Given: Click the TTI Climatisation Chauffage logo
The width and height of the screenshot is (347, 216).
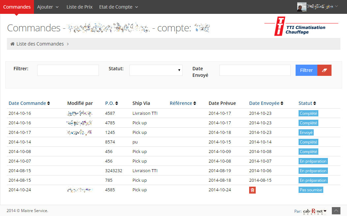Looking at the screenshot, I should [x=301, y=26].
